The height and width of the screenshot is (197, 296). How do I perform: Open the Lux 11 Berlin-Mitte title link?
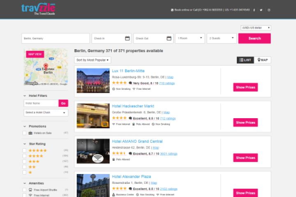[x=128, y=71]
